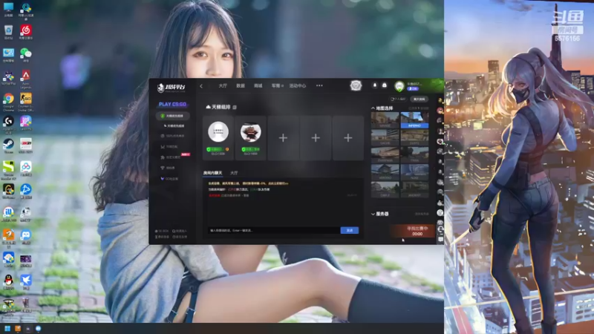Focus the chat message input field
The width and height of the screenshot is (594, 334).
pos(273,230)
